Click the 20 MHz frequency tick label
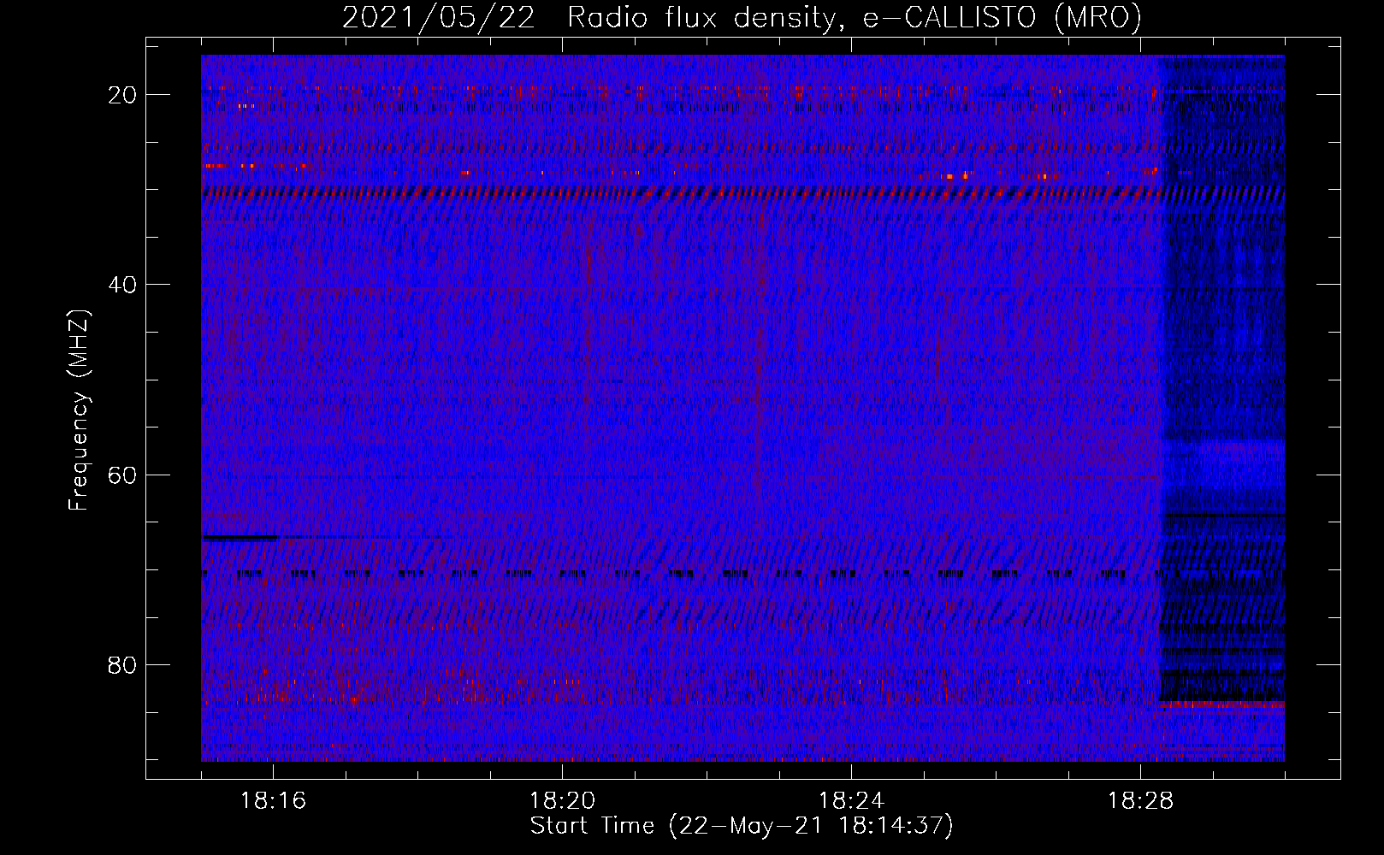The image size is (1384, 855). 122,95
